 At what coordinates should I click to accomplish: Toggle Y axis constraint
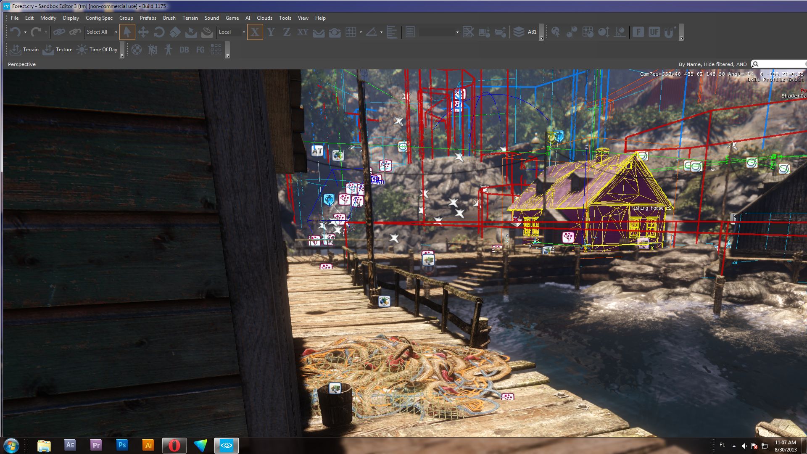click(x=271, y=32)
